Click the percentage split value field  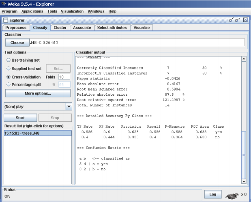[x=64, y=85]
